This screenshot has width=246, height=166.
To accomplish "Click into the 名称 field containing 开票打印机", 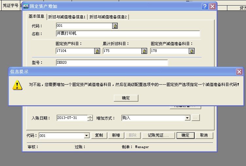I will point(128,34).
